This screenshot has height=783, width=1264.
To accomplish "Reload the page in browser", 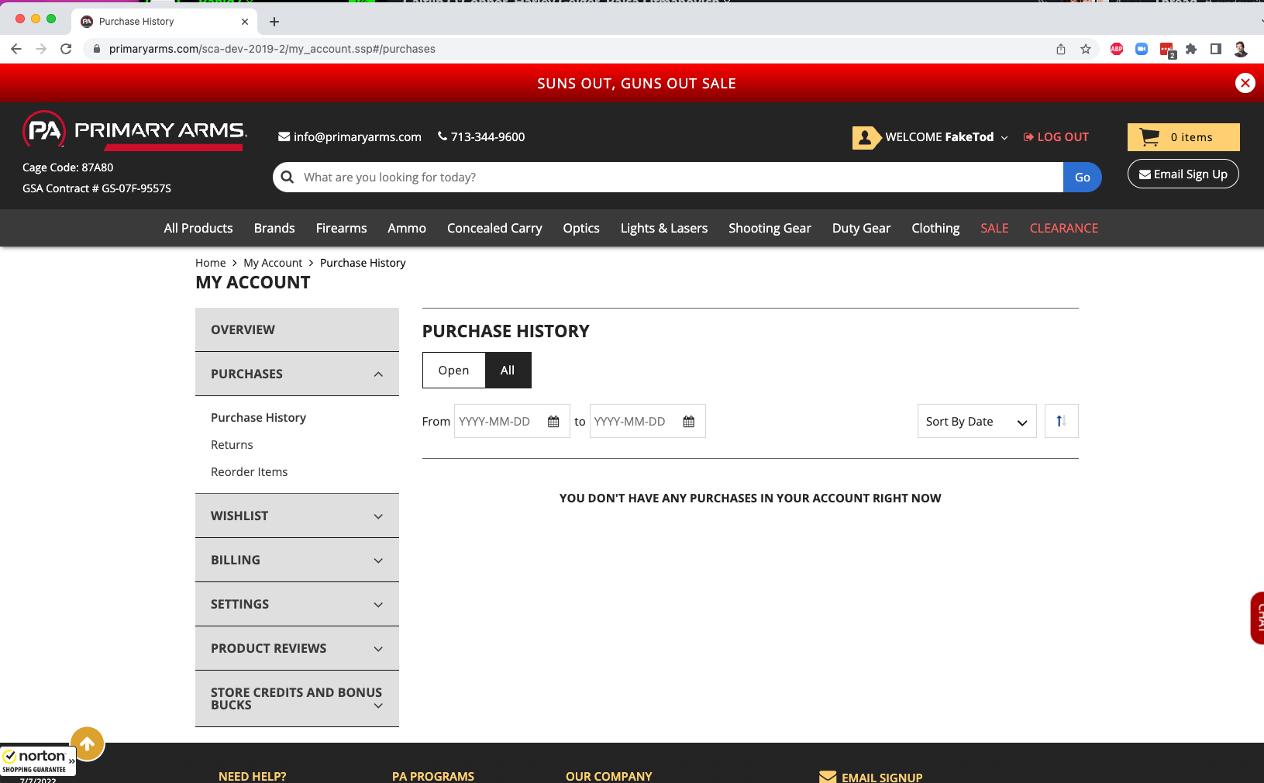I will click(66, 49).
